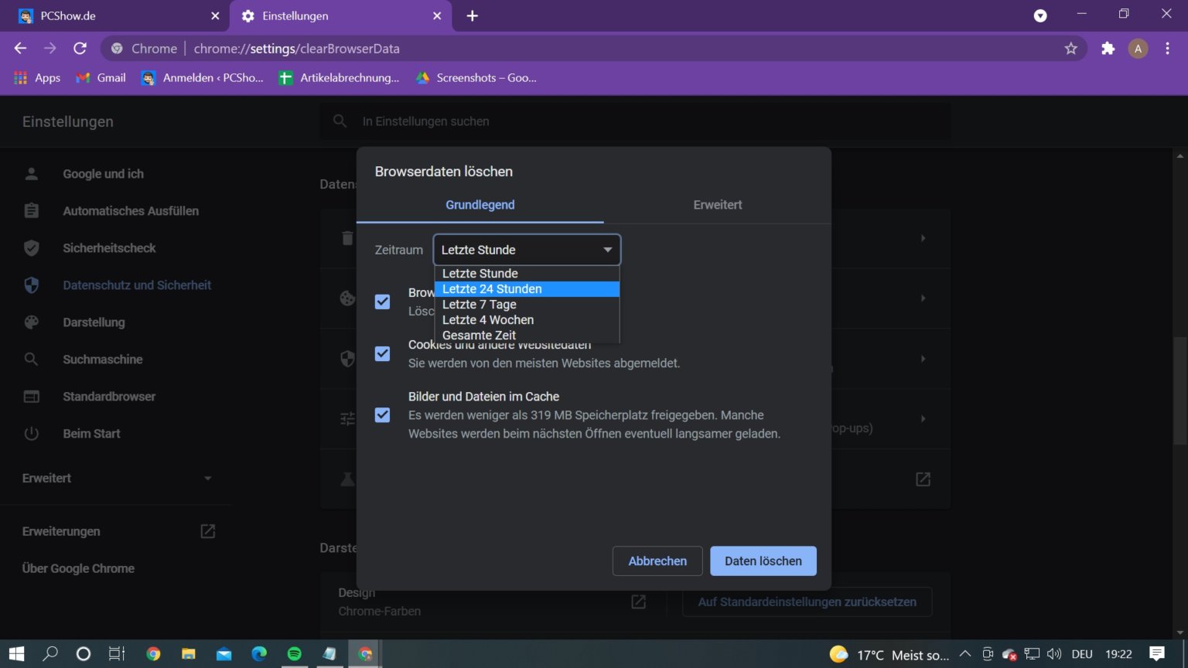Open the Sicherheitscheck section icon

[x=31, y=247]
